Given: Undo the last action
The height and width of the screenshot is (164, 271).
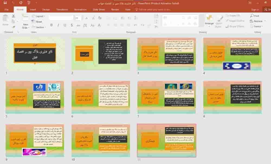Looking at the screenshot, I should (x=13, y=3).
